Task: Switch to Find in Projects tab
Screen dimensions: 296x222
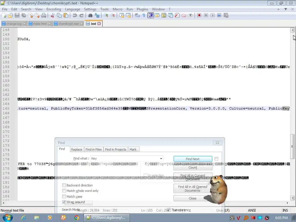Action: 115,149
